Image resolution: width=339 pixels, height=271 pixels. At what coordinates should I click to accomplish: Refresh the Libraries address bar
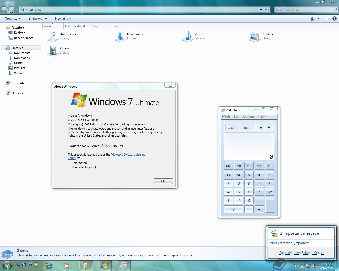[267, 10]
